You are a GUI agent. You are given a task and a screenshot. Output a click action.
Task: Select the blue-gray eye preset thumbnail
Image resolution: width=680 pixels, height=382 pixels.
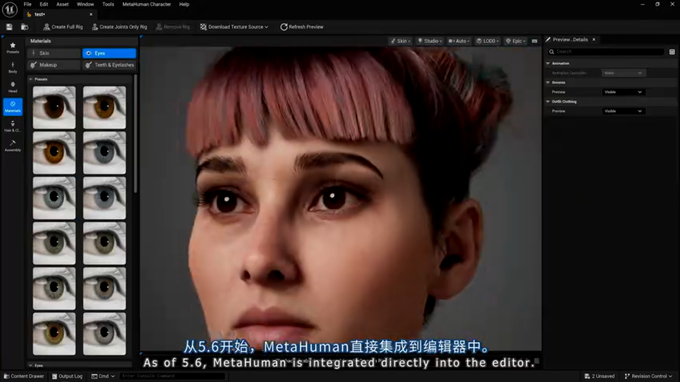point(104,152)
